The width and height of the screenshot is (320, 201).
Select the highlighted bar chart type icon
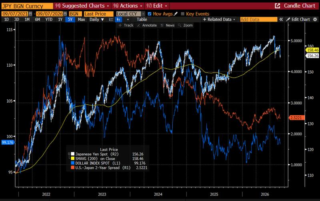click(x=118, y=20)
